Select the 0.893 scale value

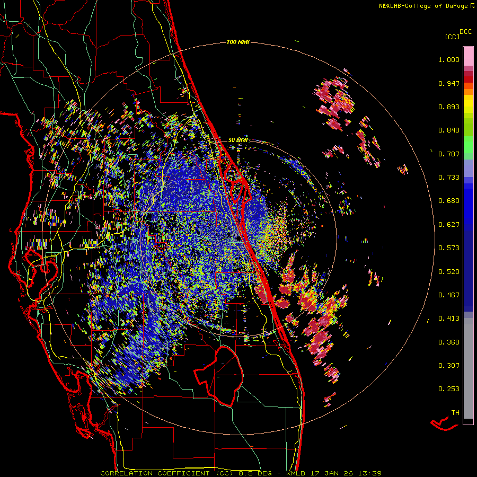pos(449,107)
